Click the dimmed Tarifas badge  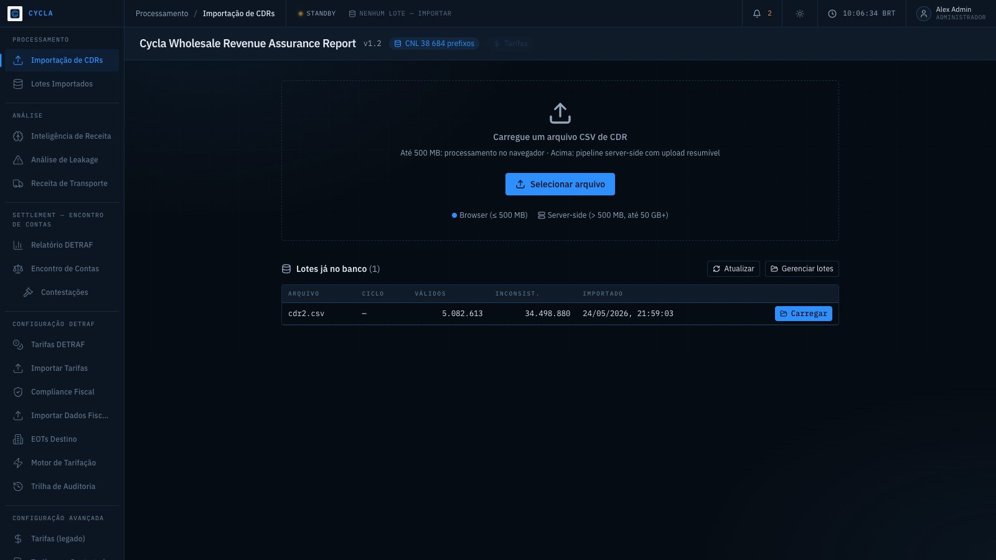pos(510,44)
